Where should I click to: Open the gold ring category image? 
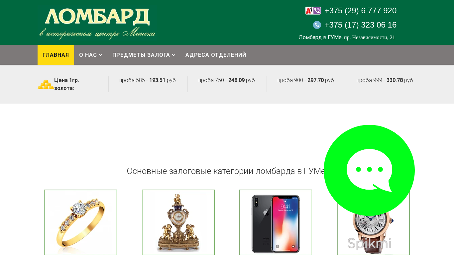click(x=80, y=222)
